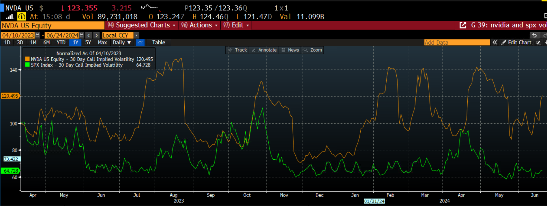Select the 6M time range
The width and height of the screenshot is (547, 206).
click(x=46, y=42)
